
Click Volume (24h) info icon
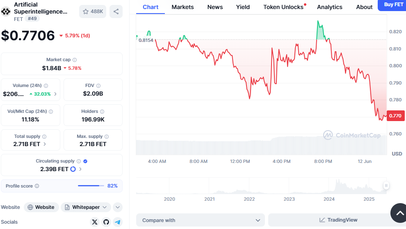[x=46, y=86]
